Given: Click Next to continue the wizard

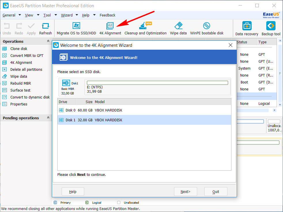Looking at the screenshot, I should (185, 191).
